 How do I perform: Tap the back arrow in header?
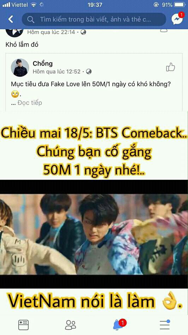coord(11,19)
